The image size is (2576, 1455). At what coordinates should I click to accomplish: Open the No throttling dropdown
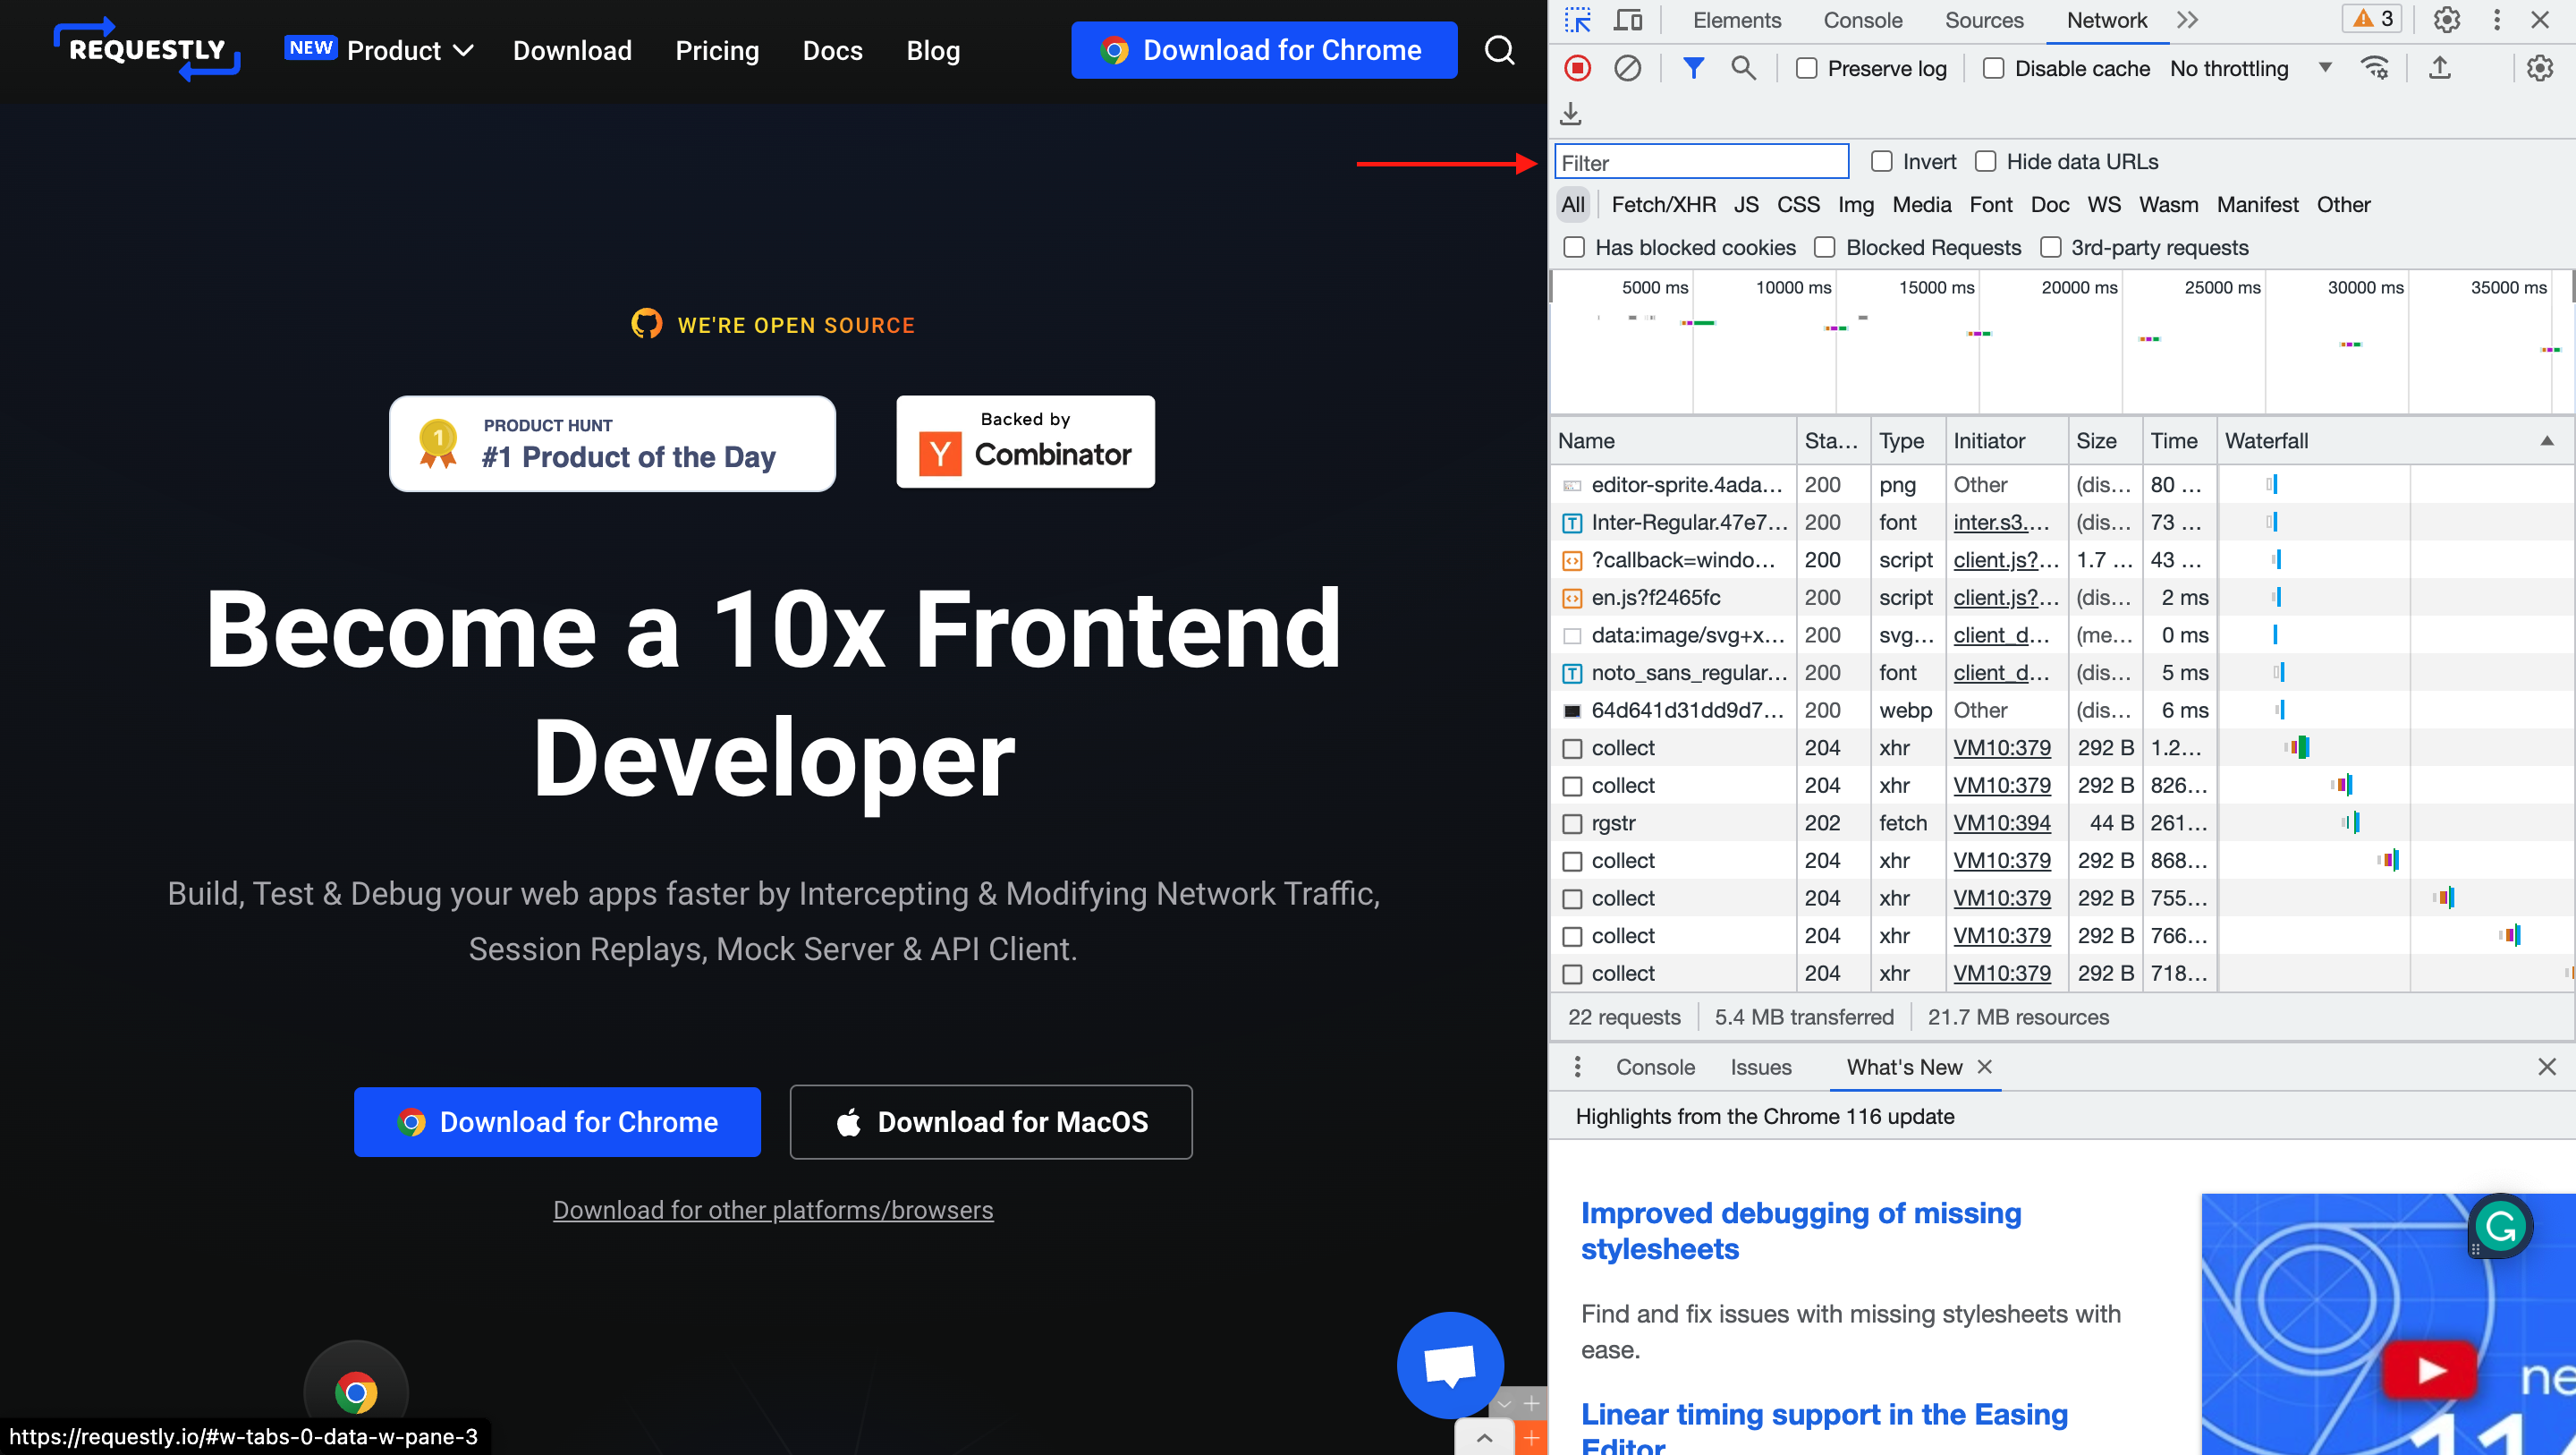[x=2250, y=68]
